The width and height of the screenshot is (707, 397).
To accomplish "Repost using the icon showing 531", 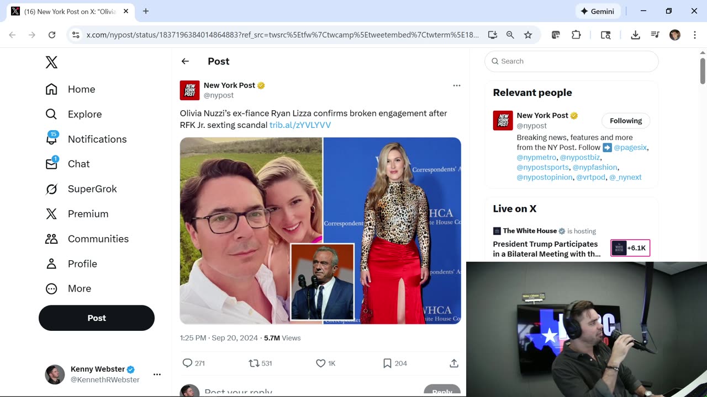I will point(260,363).
